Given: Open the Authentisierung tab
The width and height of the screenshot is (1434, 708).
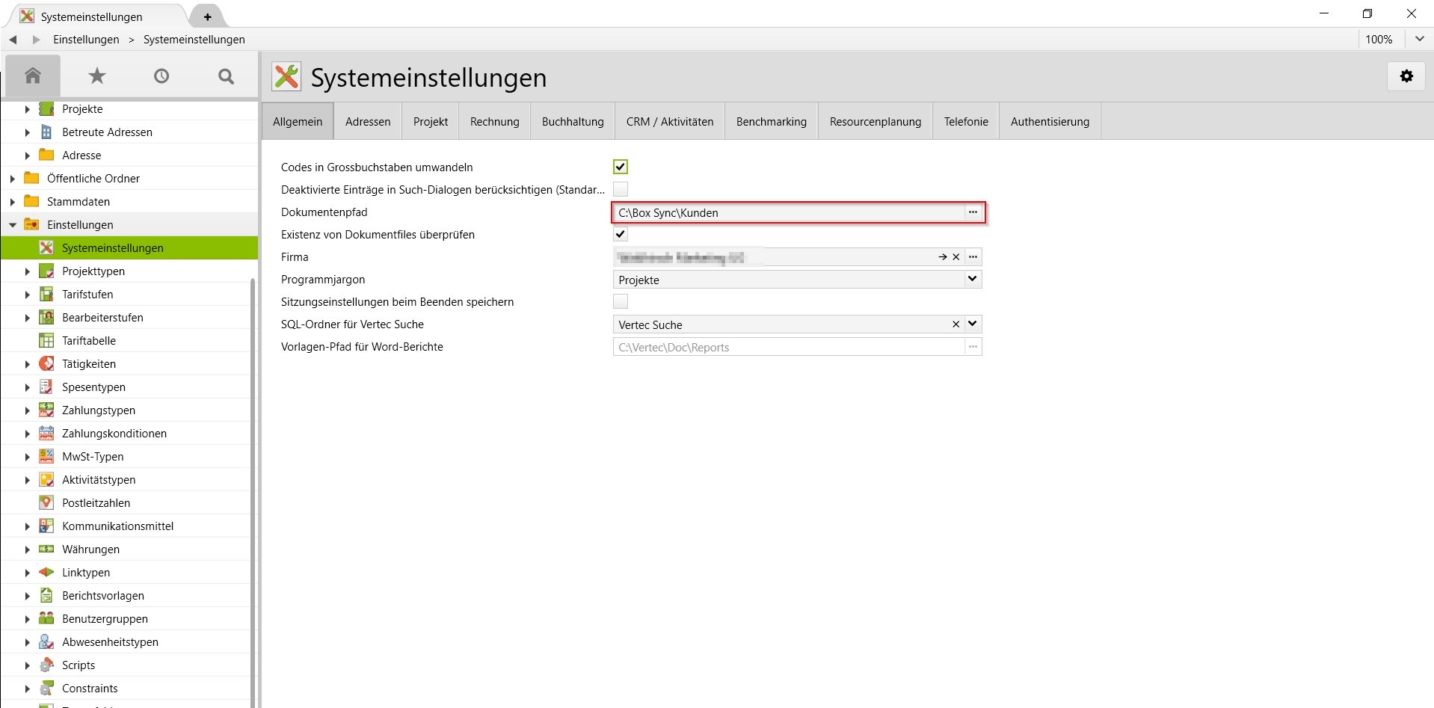Looking at the screenshot, I should (1049, 121).
